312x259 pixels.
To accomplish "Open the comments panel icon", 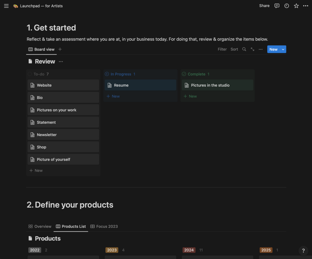I will click(x=277, y=6).
